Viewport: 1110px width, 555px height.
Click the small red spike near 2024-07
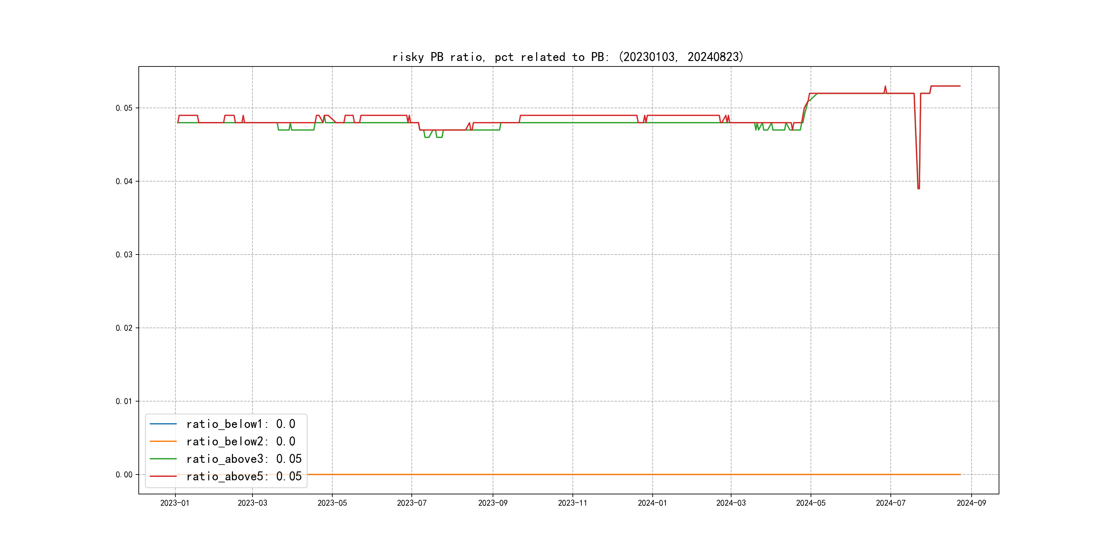click(885, 87)
